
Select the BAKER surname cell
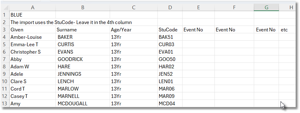83,37
